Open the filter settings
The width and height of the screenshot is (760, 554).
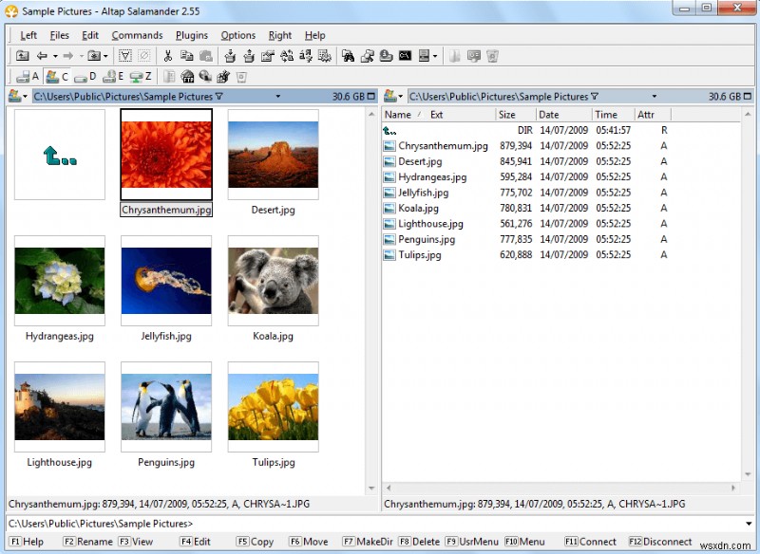pos(124,55)
